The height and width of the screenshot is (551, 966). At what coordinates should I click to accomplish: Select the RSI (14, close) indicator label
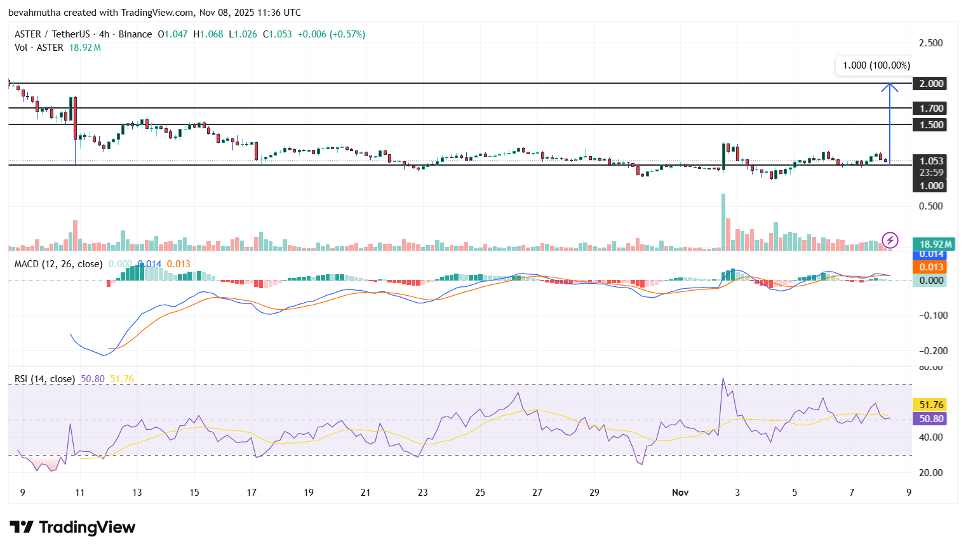[x=43, y=377]
